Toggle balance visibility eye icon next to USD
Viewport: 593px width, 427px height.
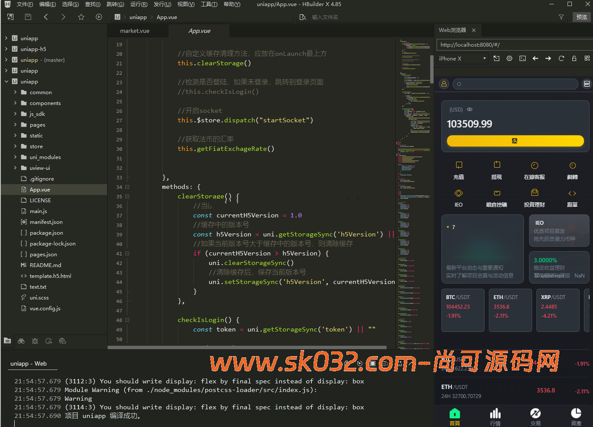coord(470,109)
